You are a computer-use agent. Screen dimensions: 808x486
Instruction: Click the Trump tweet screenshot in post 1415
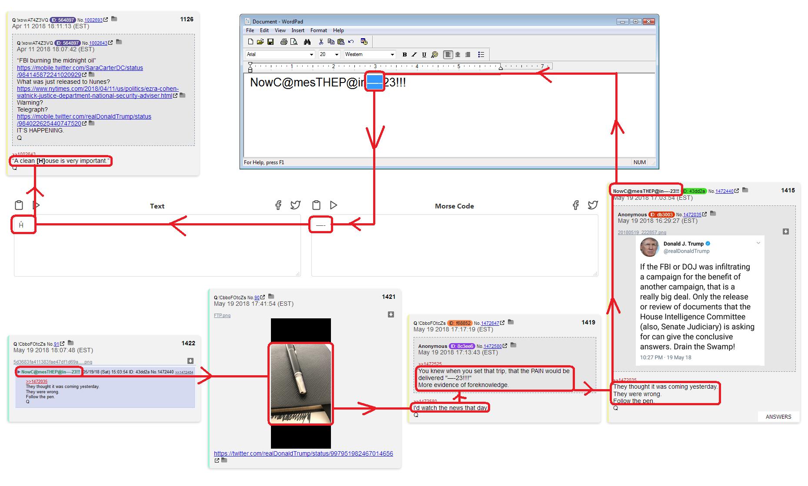coord(700,301)
